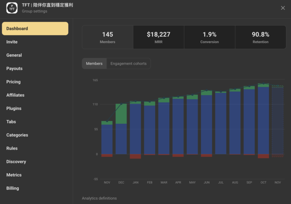Open General settings in the sidebar
Image resolution: width=291 pixels, height=204 pixels.
click(14, 55)
